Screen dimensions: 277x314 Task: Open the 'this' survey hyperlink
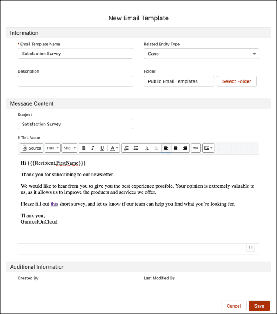[54, 204]
